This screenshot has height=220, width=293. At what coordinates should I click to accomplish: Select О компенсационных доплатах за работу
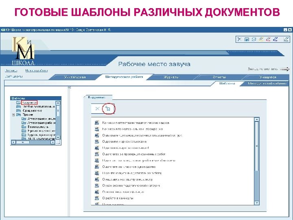click(132, 173)
